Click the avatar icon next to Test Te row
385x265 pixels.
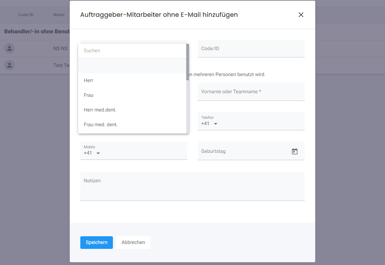click(9, 65)
